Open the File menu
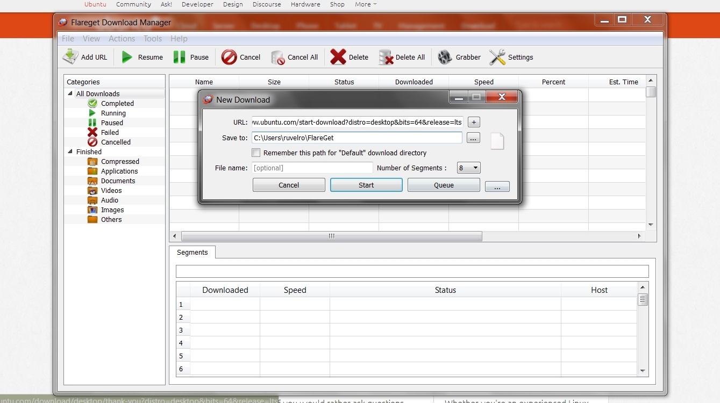 68,39
